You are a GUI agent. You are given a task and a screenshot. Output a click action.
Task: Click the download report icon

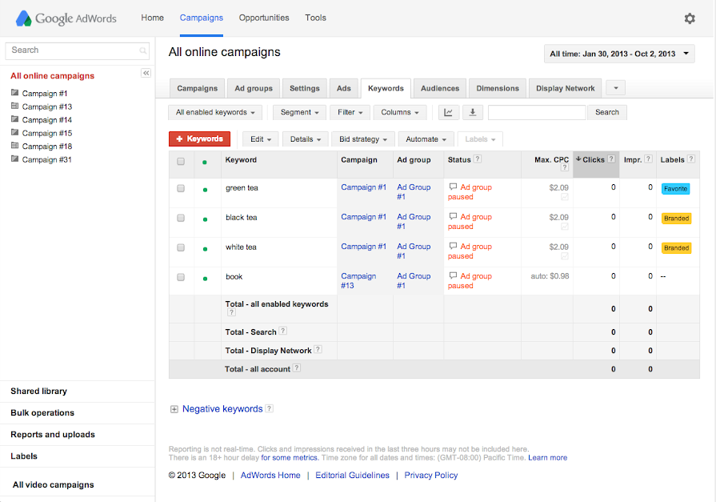point(472,113)
